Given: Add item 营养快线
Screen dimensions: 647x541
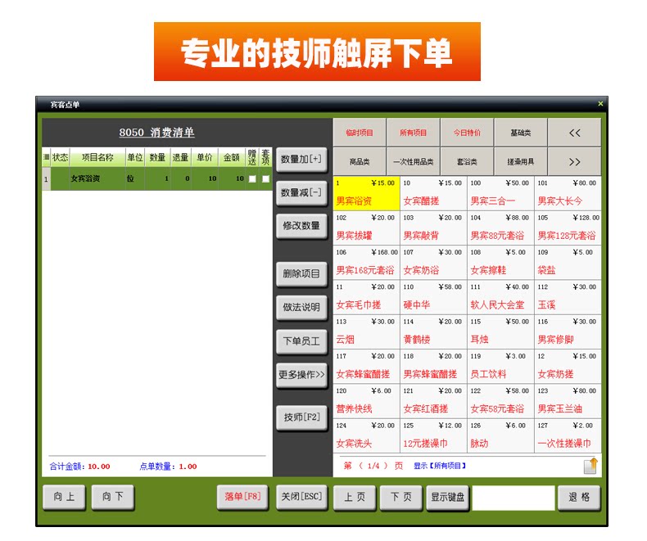Looking at the screenshot, I should pyautogui.click(x=366, y=401).
